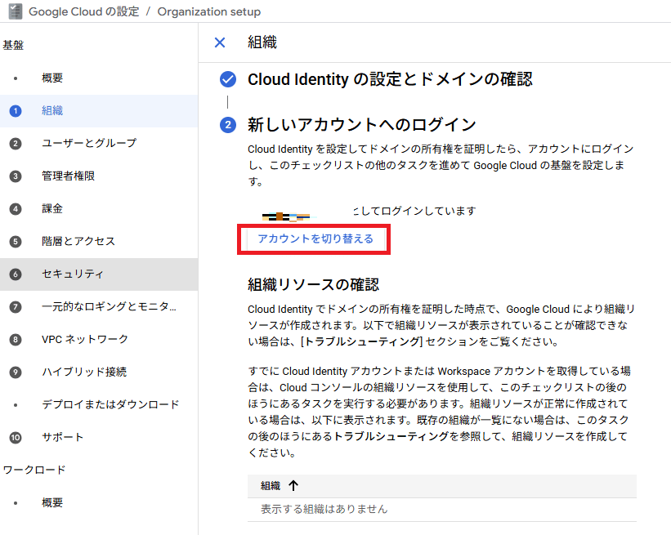Expand Cloud Identity の設定とドメインの確認 step
The height and width of the screenshot is (535, 671).
(x=390, y=79)
